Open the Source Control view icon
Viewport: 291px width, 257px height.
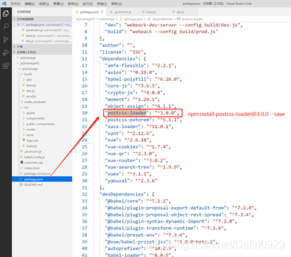5,40
